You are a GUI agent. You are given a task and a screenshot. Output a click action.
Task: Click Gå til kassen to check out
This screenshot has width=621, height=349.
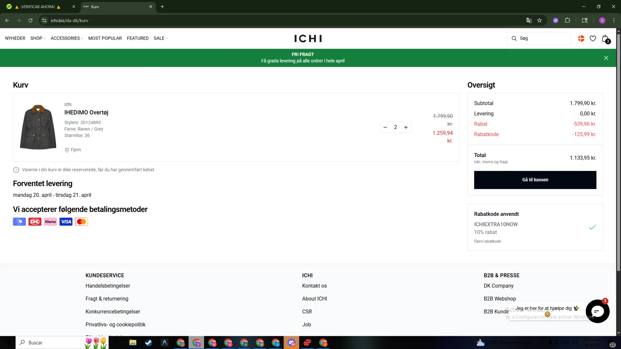535,180
